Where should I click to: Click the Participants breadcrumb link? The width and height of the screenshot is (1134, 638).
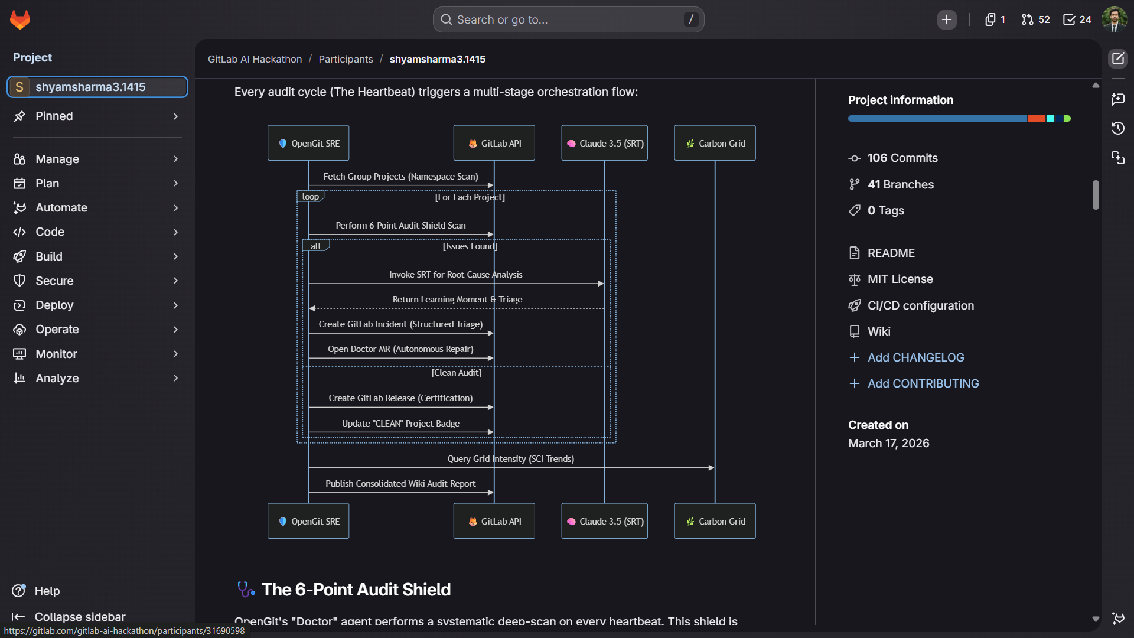point(346,59)
